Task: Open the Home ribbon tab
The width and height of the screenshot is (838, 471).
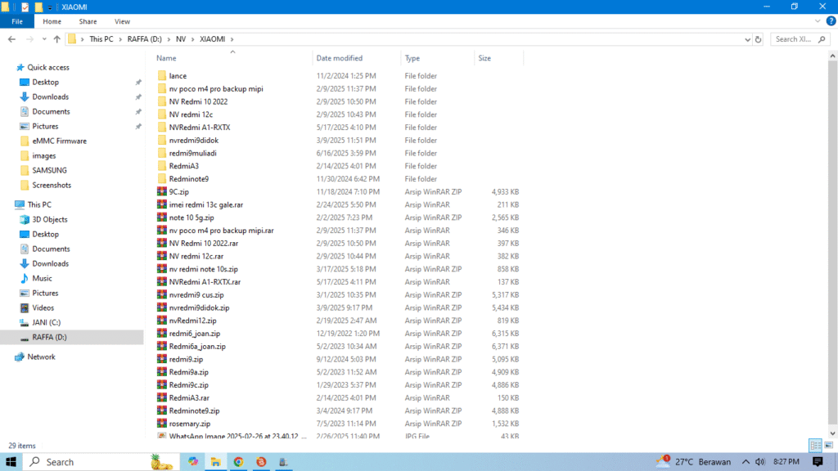Action: coord(52,21)
